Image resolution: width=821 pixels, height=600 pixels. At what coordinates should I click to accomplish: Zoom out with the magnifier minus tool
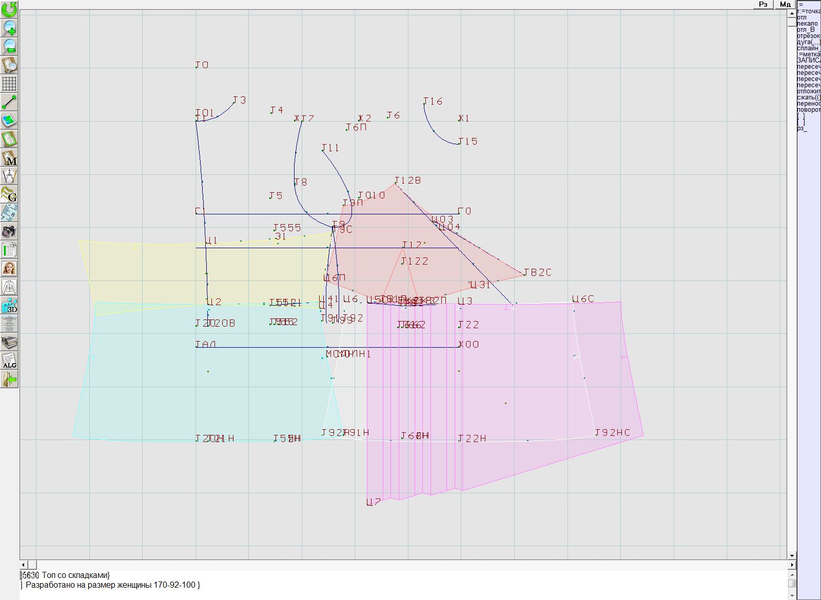(9, 46)
